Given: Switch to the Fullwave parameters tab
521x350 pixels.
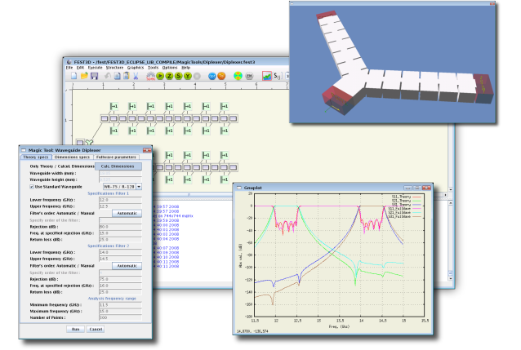Looking at the screenshot, I should 116,157.
